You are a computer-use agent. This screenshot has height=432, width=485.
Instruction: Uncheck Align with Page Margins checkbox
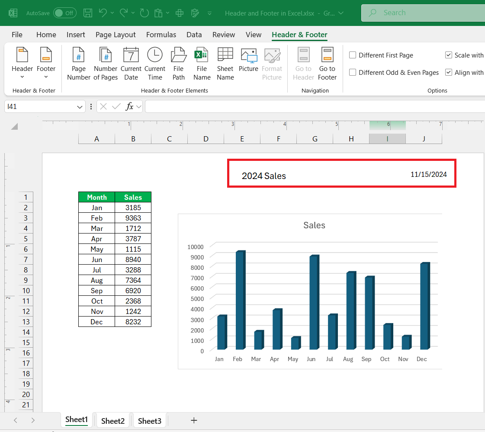449,72
